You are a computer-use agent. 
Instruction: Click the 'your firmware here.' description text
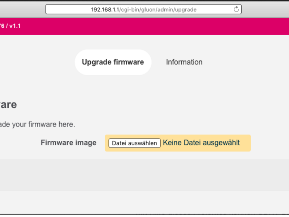coord(43,124)
